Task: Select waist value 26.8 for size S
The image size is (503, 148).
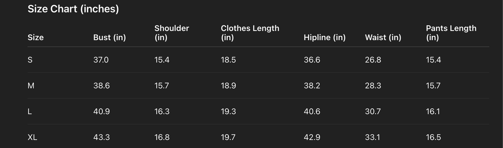Action: coord(373,60)
